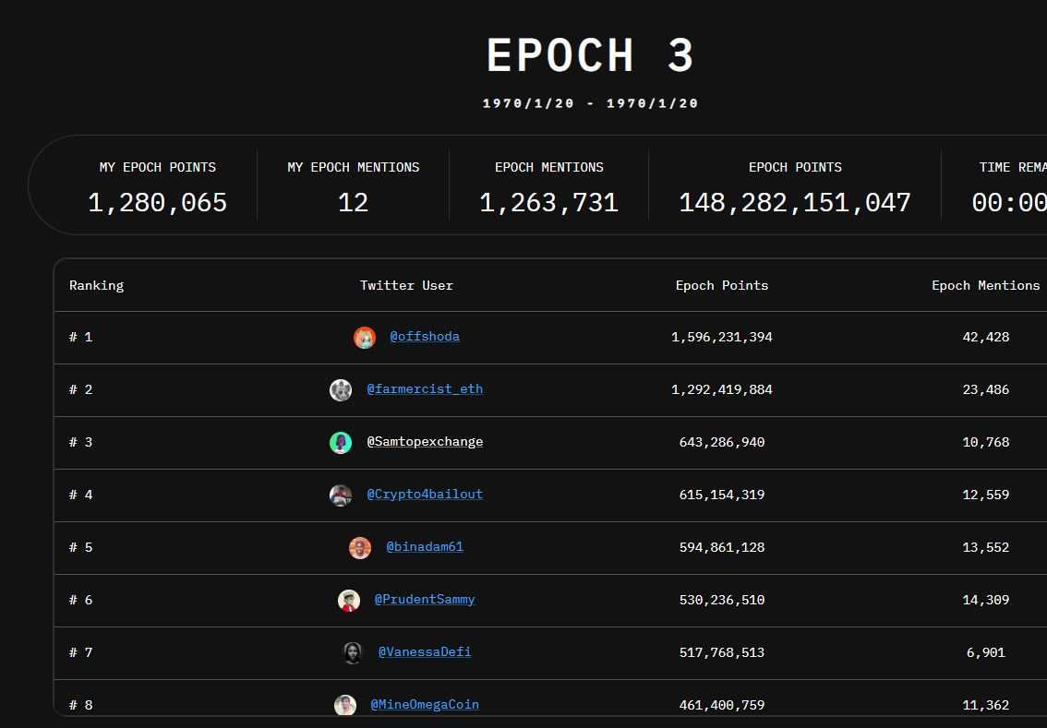Click points value 517,768,513
The width and height of the screenshot is (1047, 728).
point(722,652)
